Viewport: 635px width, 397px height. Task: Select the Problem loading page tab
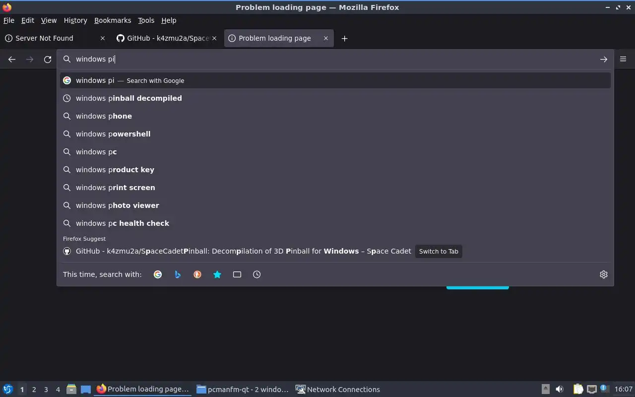(279, 38)
